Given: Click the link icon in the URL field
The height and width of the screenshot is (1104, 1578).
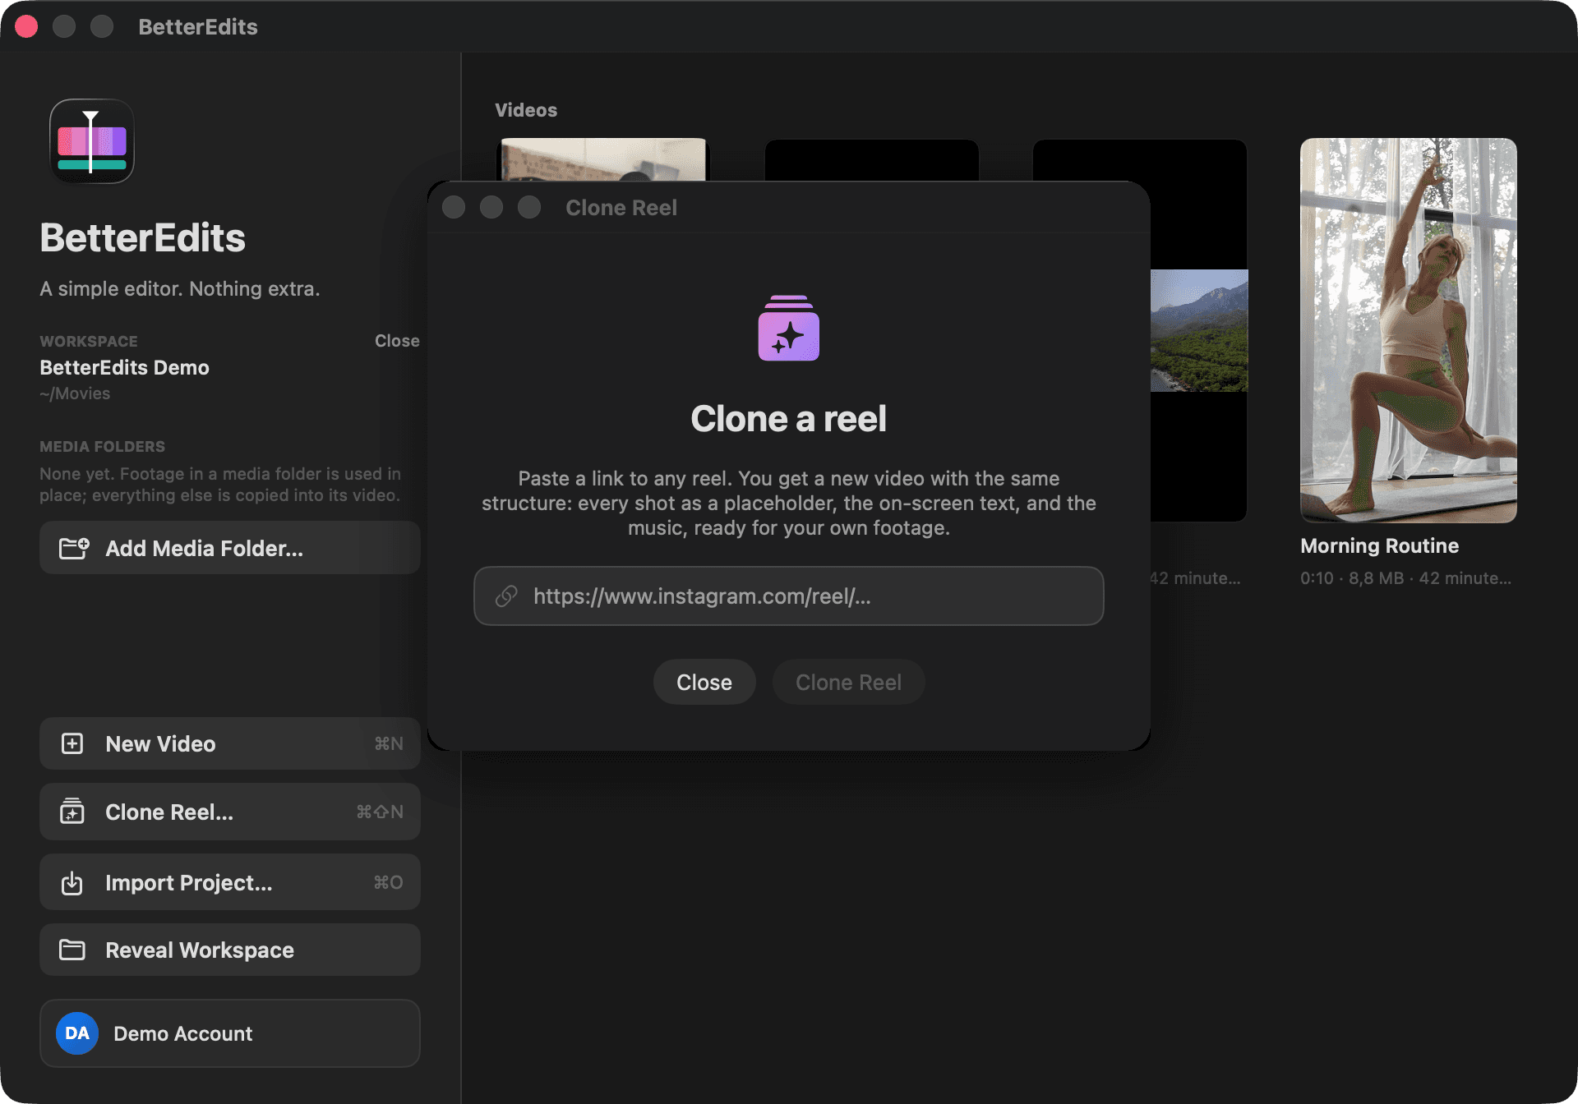Looking at the screenshot, I should (x=506, y=596).
